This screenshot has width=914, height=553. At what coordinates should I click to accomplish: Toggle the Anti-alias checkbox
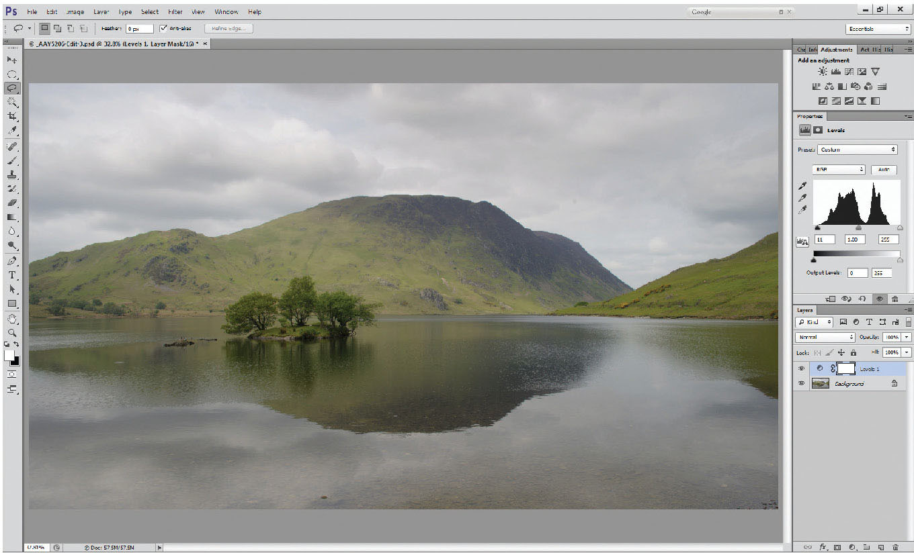pos(163,28)
